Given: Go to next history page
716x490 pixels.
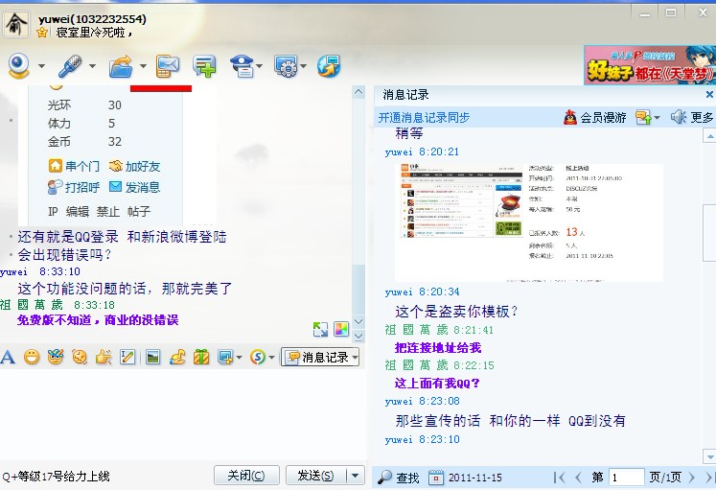Looking at the screenshot, I should [x=691, y=478].
